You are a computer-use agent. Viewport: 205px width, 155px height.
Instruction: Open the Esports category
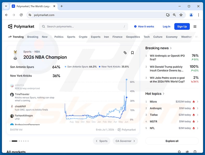[96, 37]
